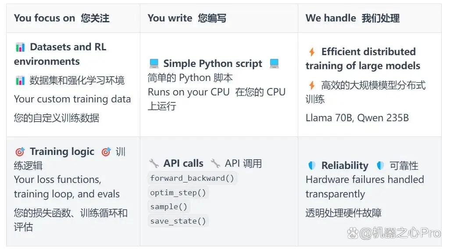Image resolution: width=450 pixels, height=249 pixels.
Task: Click the lightning icon beside Efficient distributed
Action: point(312,52)
